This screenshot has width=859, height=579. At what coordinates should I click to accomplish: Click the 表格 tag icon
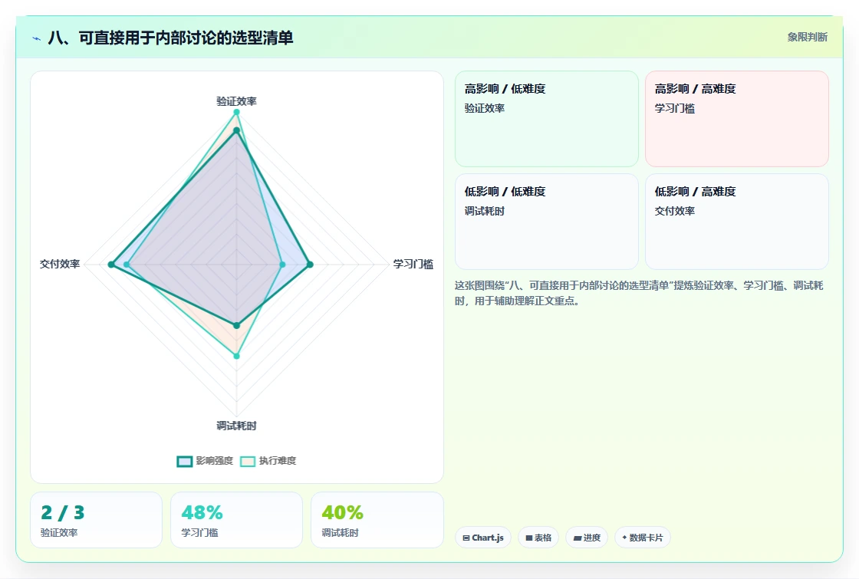coord(529,538)
